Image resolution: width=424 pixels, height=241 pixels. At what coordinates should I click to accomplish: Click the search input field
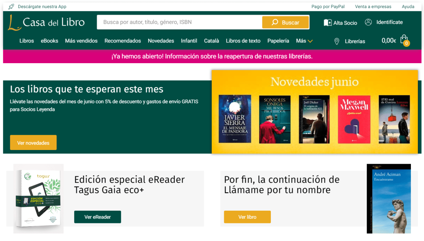(177, 22)
